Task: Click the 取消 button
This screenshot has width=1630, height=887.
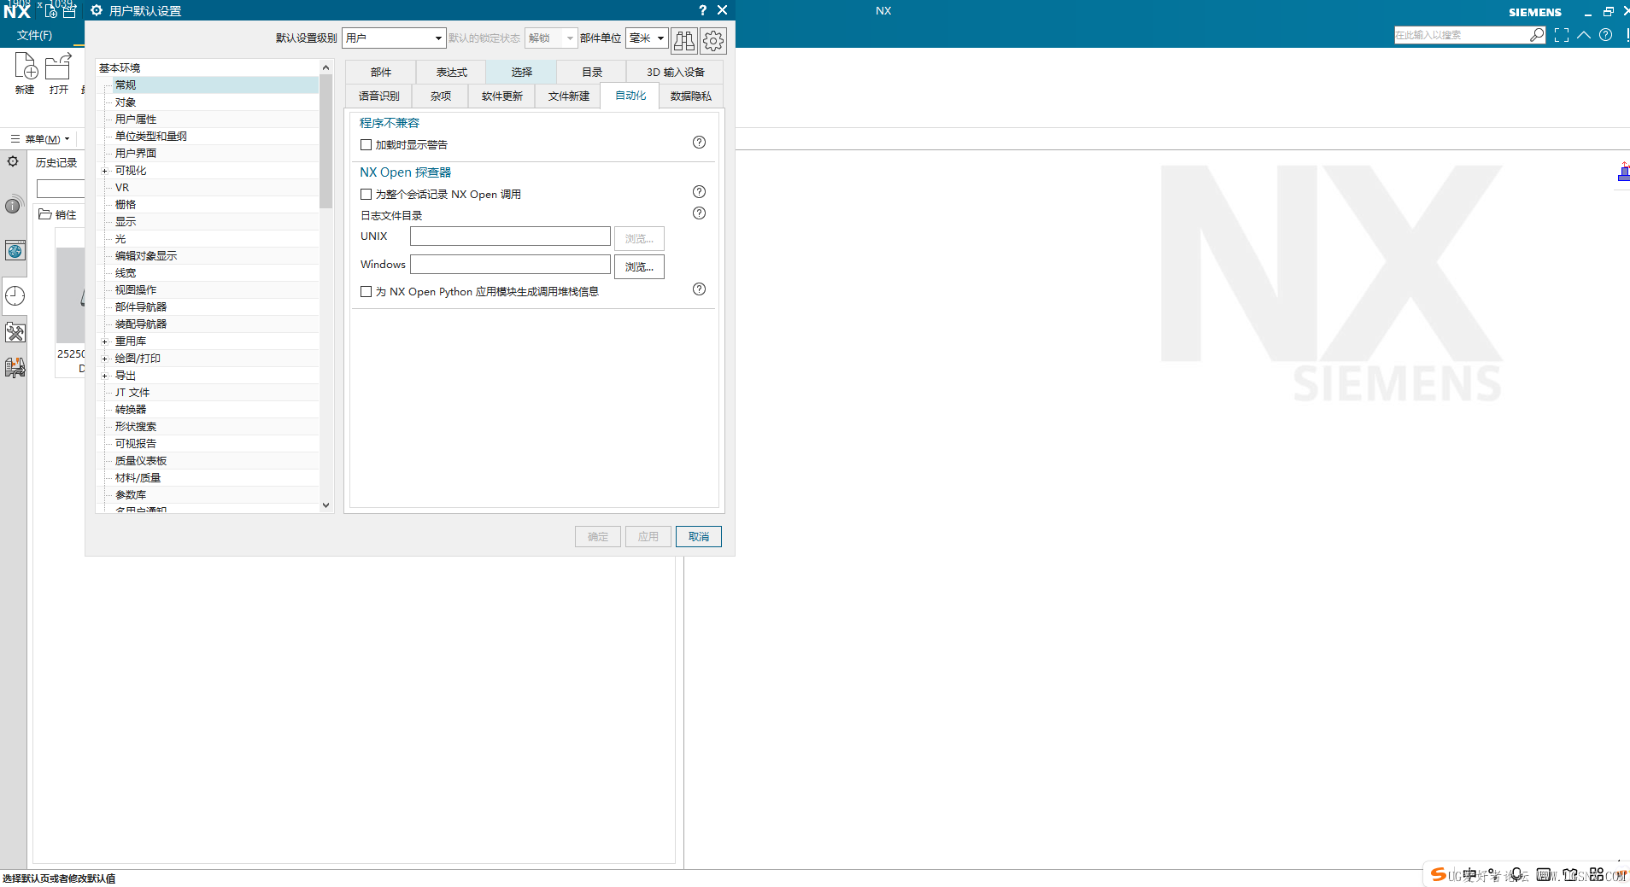Action: [x=699, y=536]
